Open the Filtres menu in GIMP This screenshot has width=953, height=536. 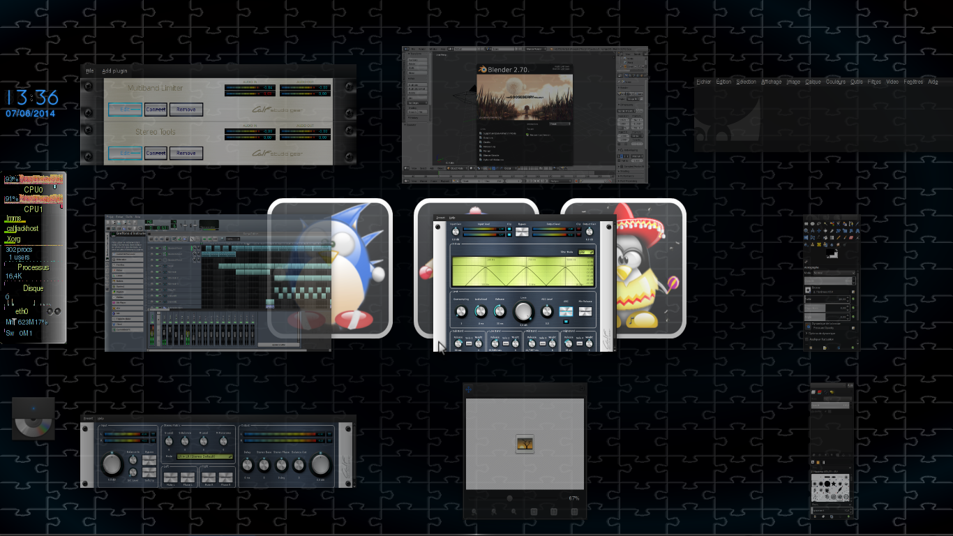(874, 82)
